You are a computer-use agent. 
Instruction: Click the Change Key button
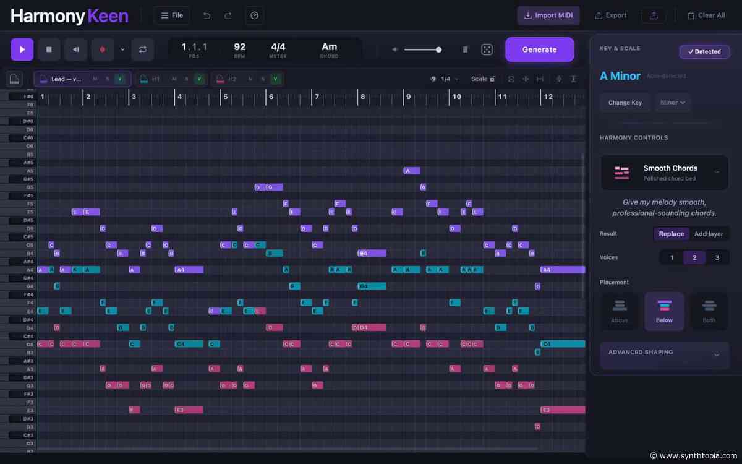pos(625,103)
